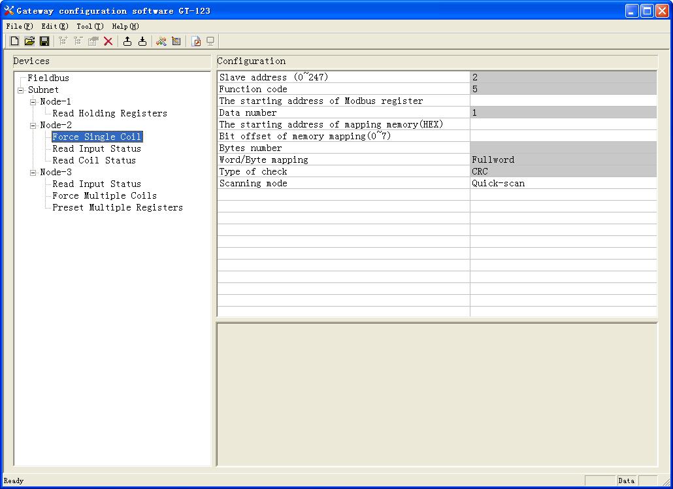Screen dimensions: 673x489
Task: Click the Scanning mode Quick-scan value
Action: point(563,184)
